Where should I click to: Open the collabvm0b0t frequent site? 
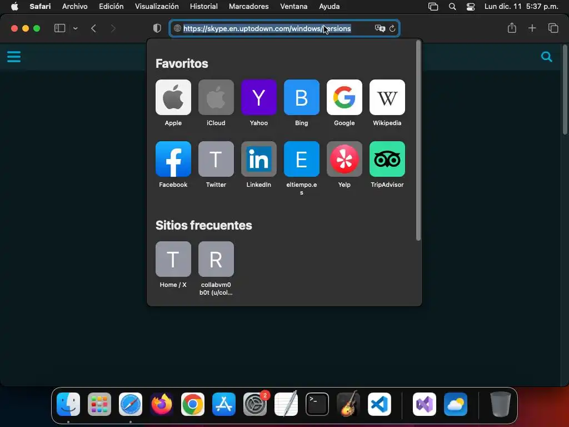(x=216, y=259)
